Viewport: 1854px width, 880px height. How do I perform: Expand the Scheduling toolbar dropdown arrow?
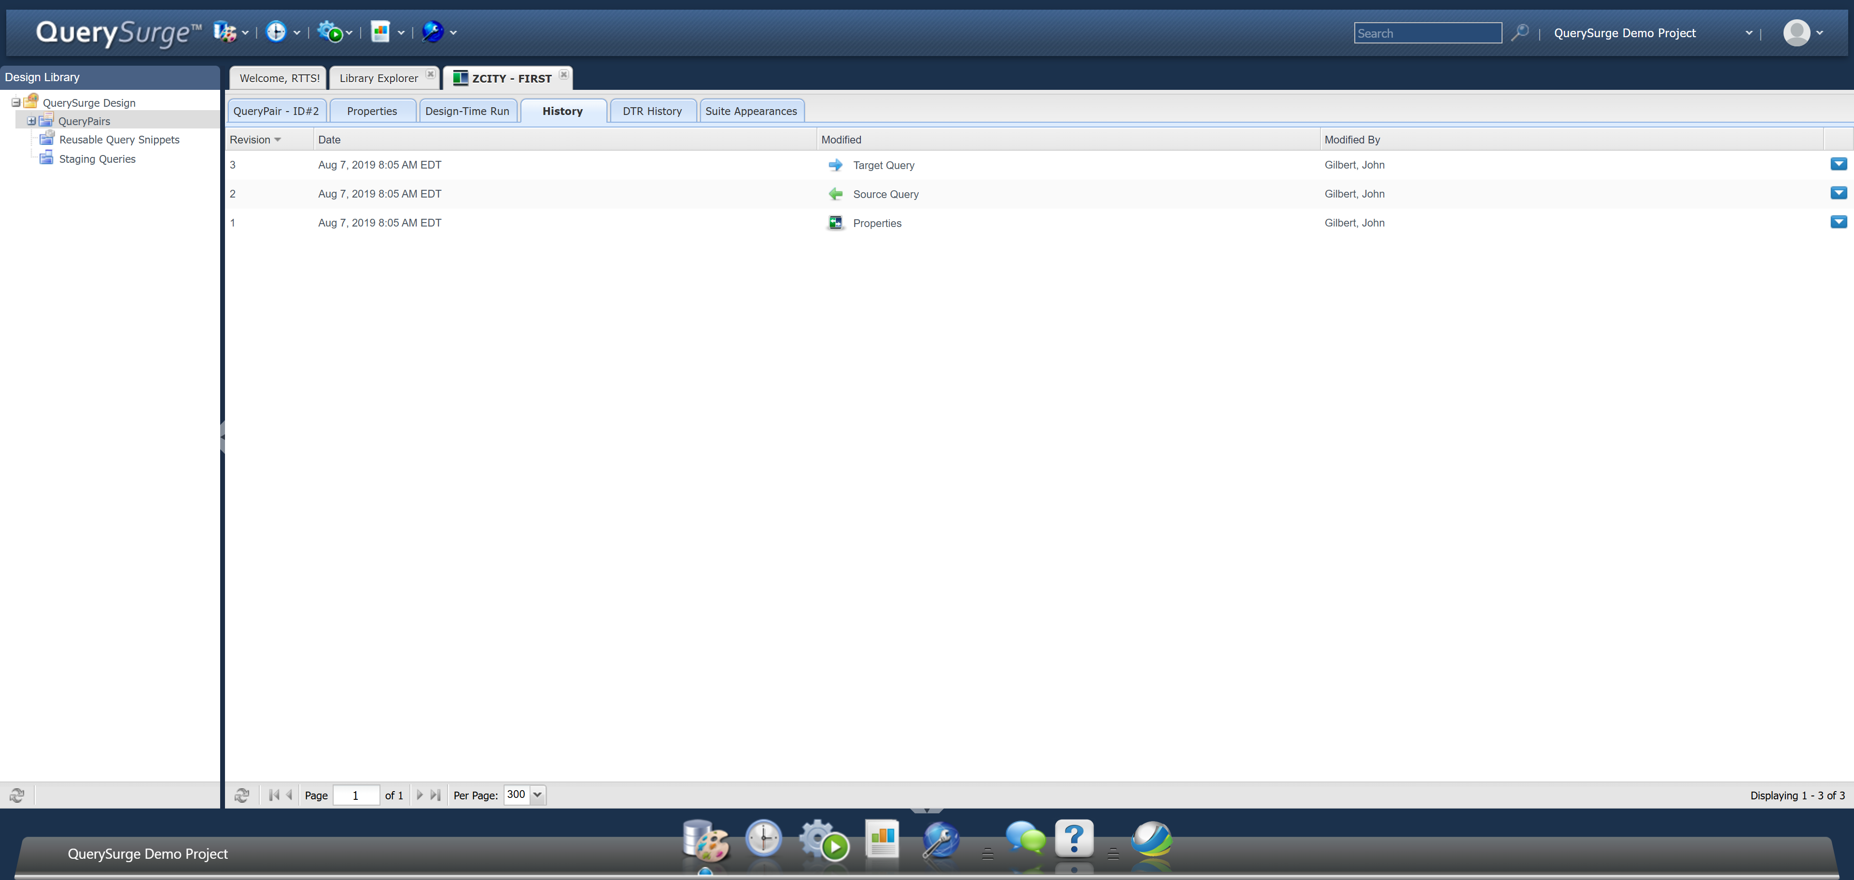296,32
